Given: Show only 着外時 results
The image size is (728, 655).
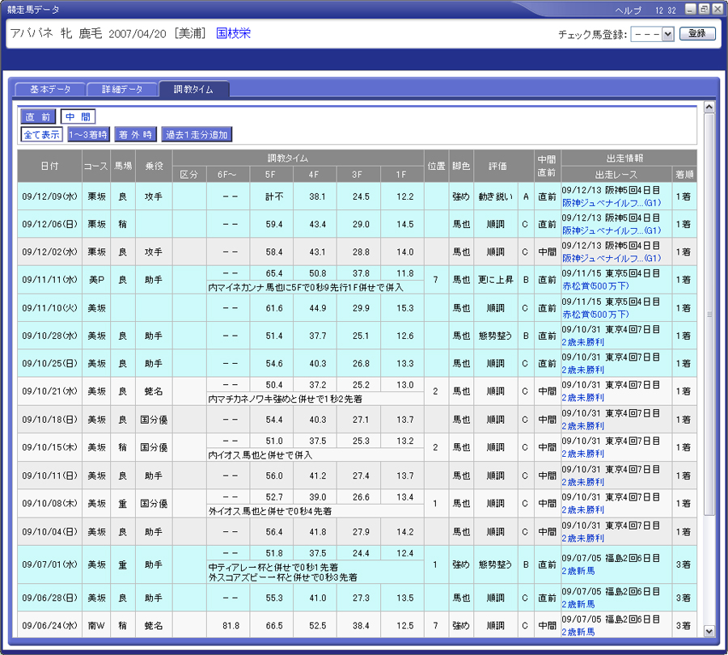Looking at the screenshot, I should (135, 134).
